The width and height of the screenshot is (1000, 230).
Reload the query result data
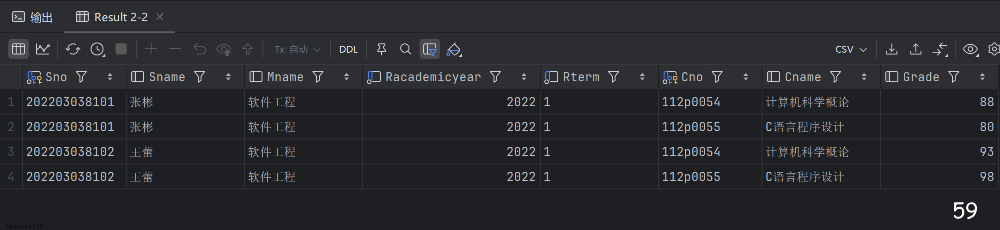point(73,49)
